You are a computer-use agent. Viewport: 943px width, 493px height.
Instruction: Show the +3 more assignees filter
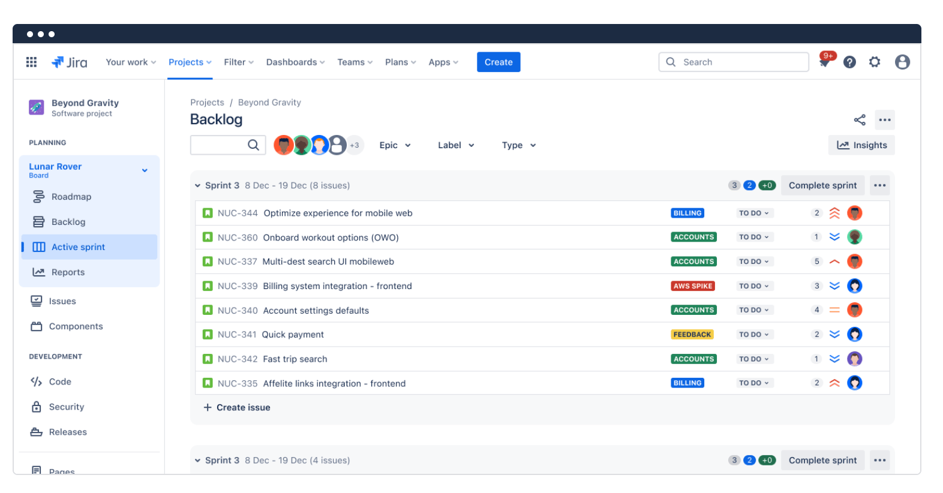(x=355, y=145)
